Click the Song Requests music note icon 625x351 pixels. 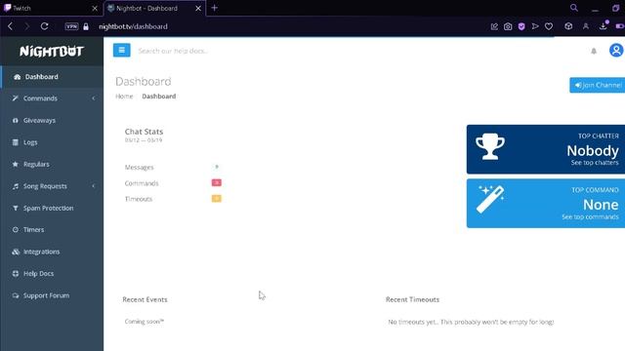[x=16, y=186]
